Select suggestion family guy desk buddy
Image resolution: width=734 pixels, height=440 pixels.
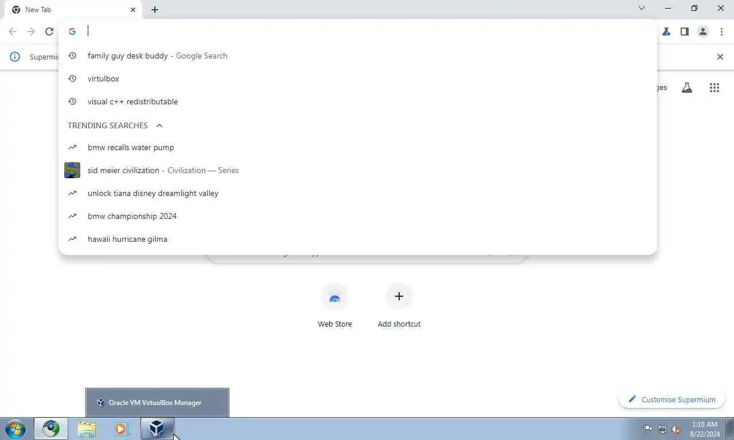click(x=358, y=56)
